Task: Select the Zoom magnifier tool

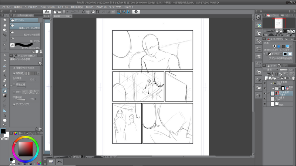Action: 5,20
